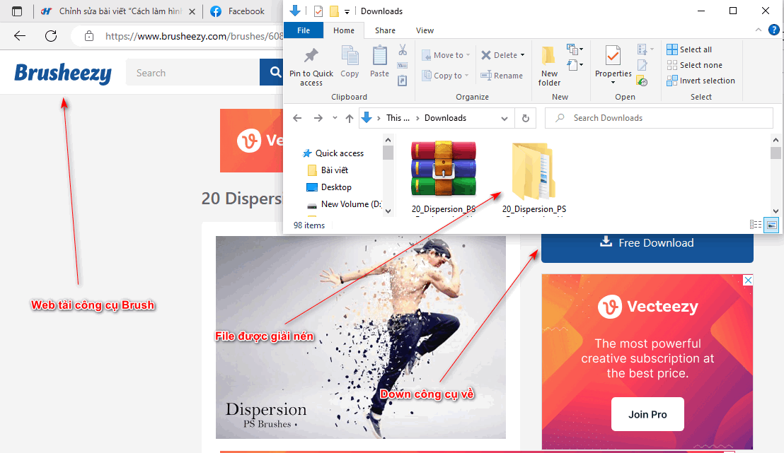Screen dimensions: 784x453
Task: Expand the Quick Access Toolbar customize arrow
Action: pyautogui.click(x=346, y=11)
